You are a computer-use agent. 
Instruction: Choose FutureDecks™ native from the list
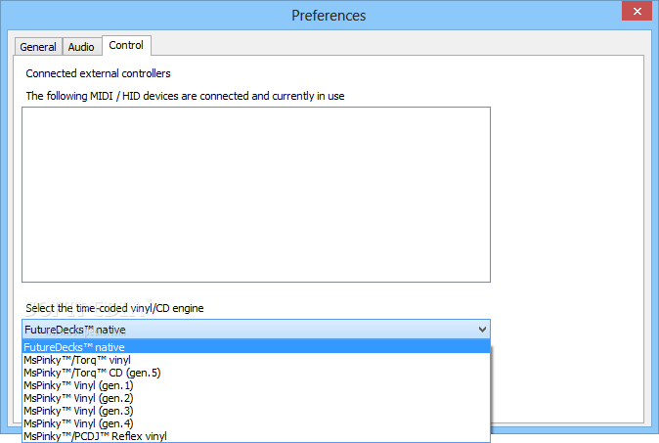click(x=256, y=347)
